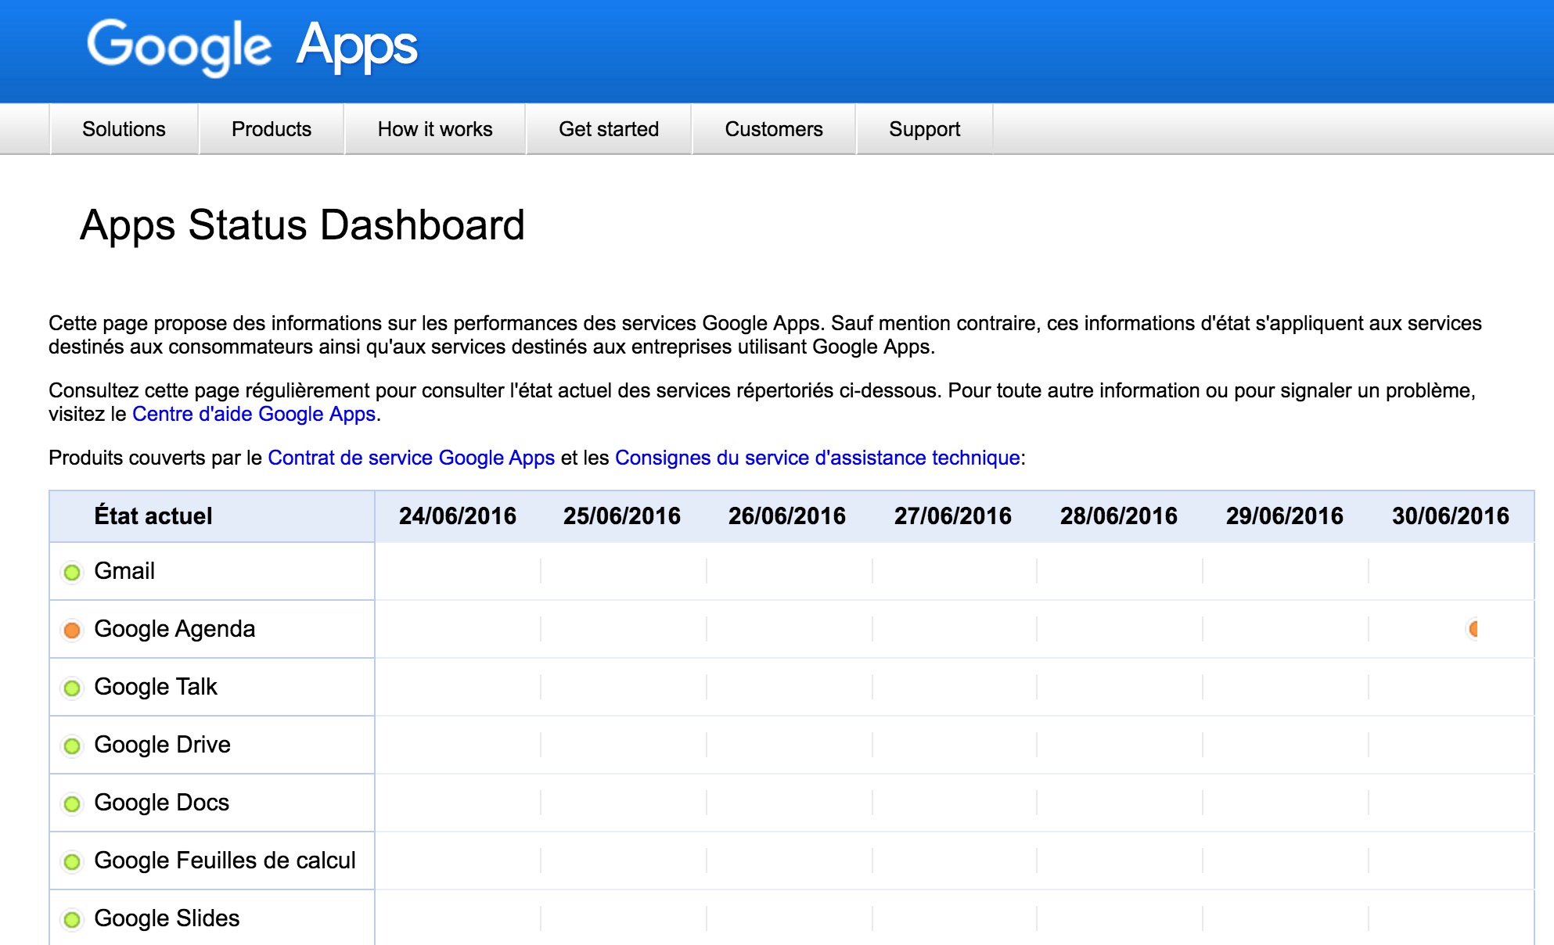Click the status icon for Google Docs
Screen dimensions: 1554x945
pyautogui.click(x=73, y=803)
